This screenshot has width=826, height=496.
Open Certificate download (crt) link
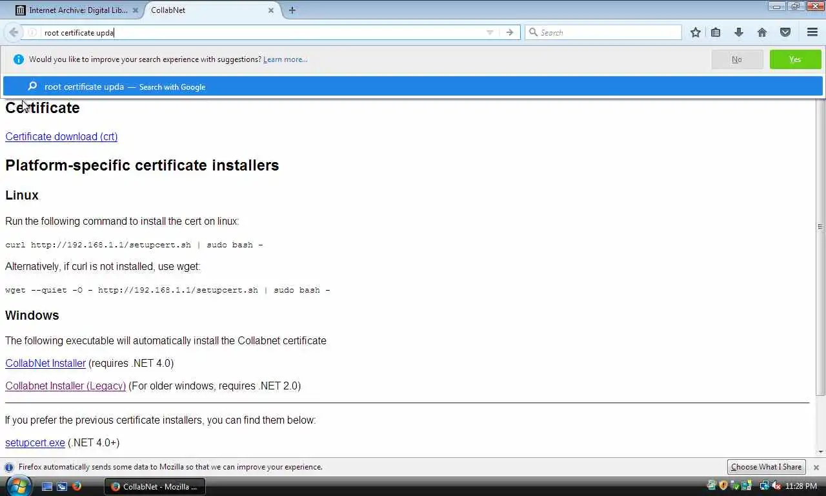coord(61,136)
